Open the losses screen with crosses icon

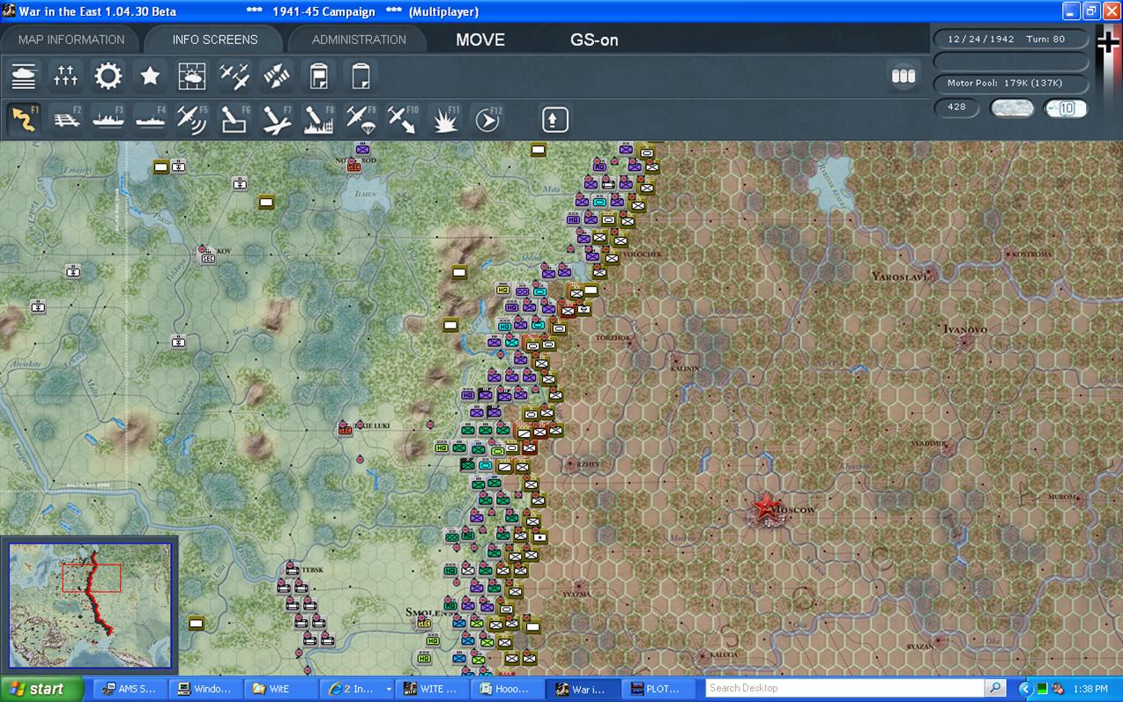[66, 76]
